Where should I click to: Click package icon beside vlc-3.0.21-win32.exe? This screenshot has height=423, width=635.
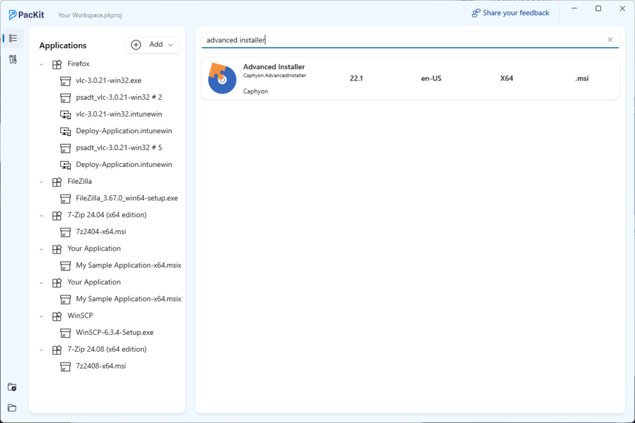(65, 81)
